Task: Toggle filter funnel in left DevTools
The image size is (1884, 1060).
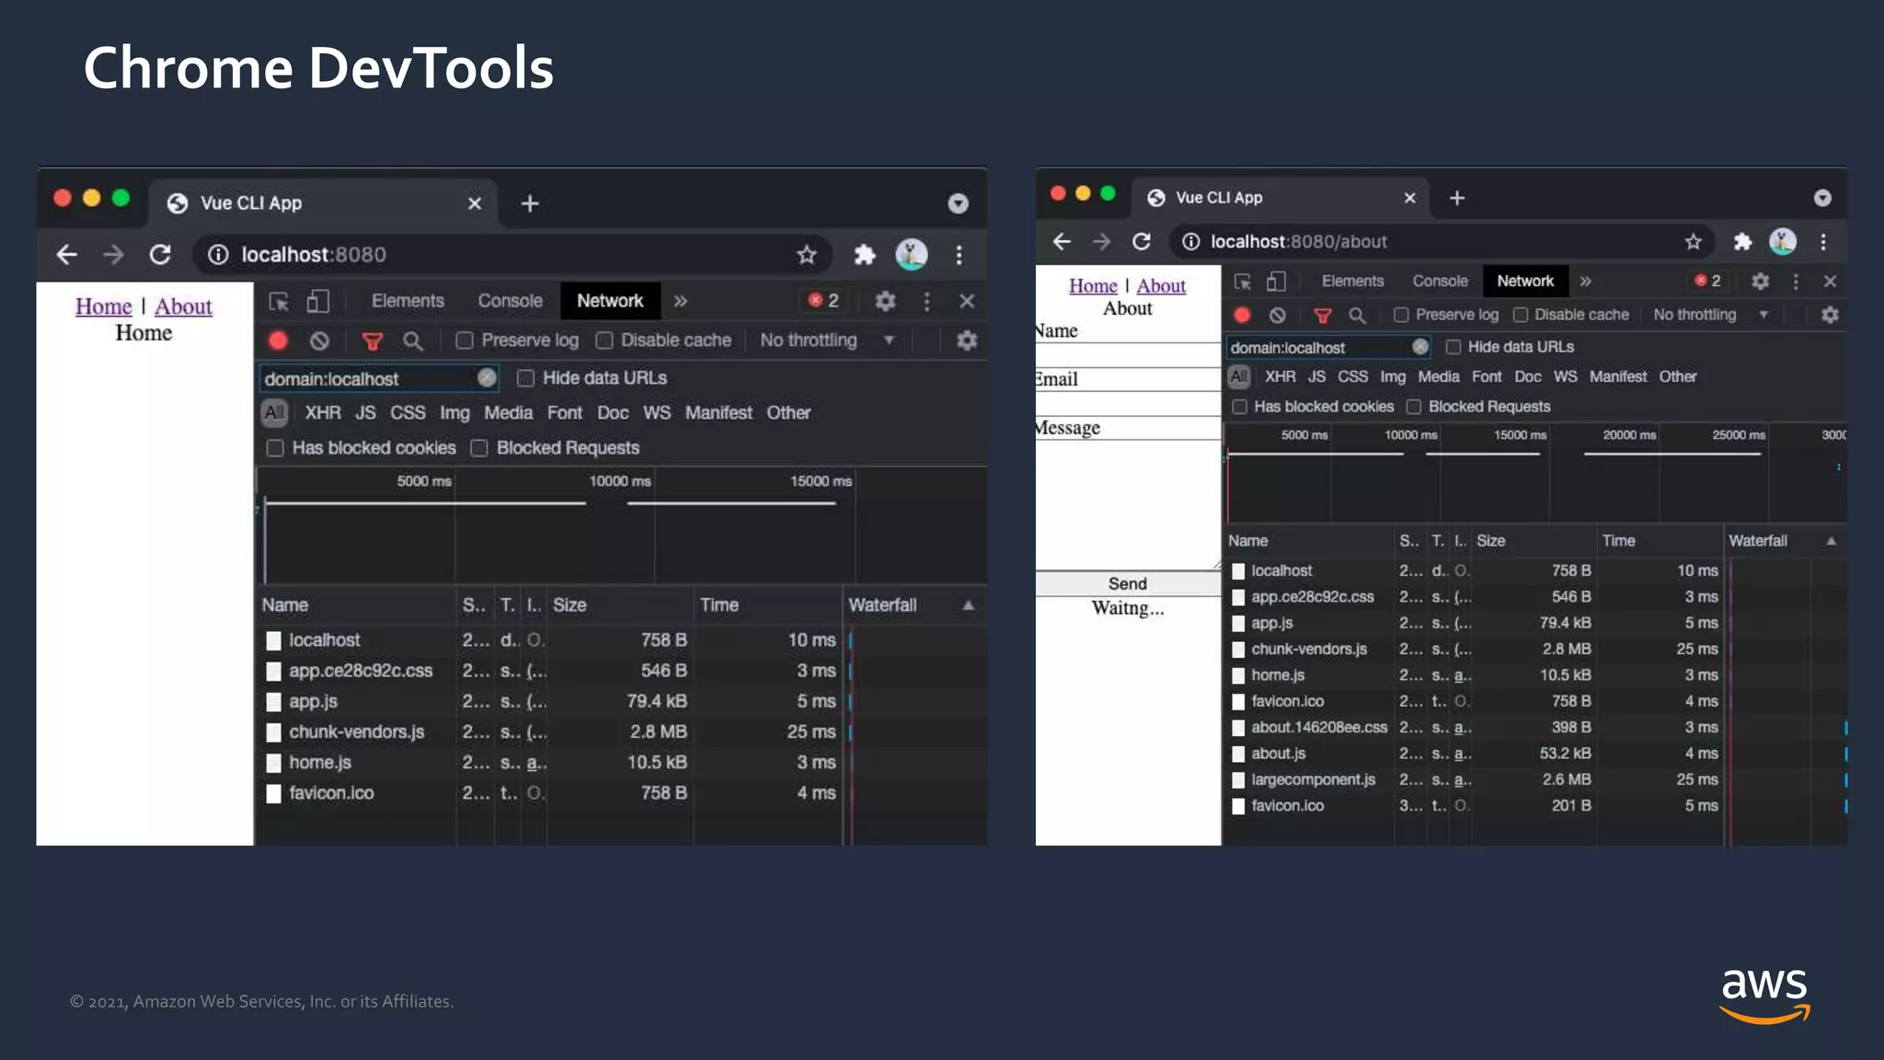Action: [x=373, y=341]
